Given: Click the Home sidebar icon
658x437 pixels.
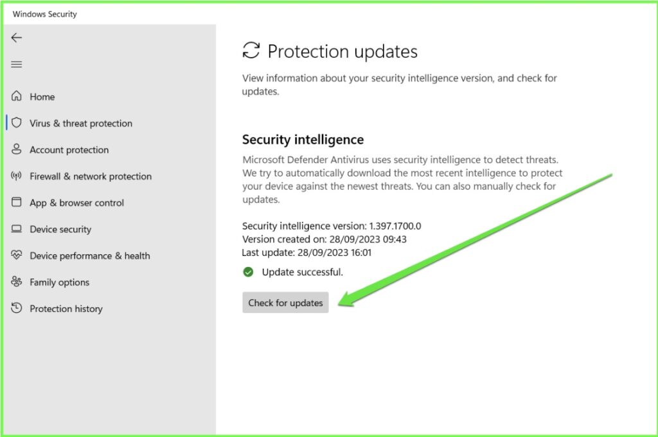Looking at the screenshot, I should coord(15,96).
